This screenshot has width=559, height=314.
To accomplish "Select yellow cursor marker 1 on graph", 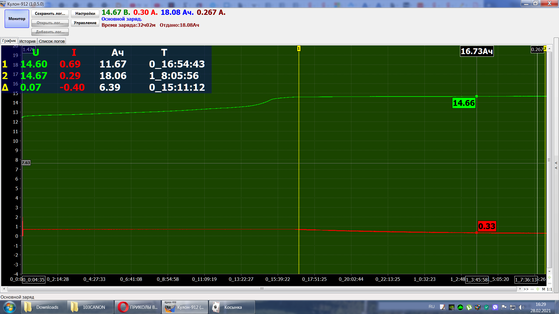I will [x=299, y=49].
